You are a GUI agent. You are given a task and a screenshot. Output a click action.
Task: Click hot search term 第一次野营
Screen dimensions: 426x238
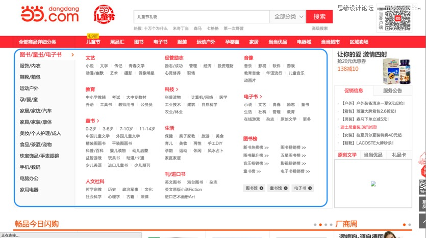tap(234, 28)
